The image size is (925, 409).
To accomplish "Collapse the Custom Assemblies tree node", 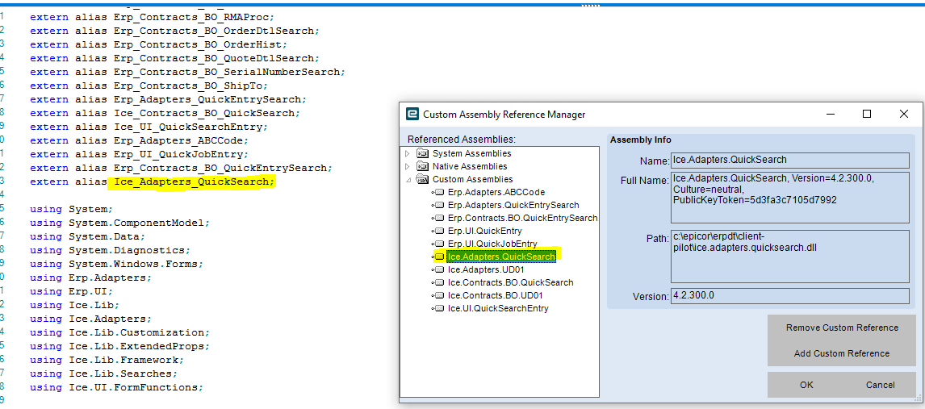I will (408, 179).
